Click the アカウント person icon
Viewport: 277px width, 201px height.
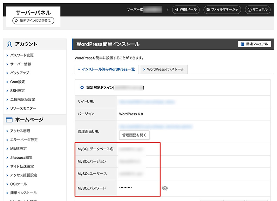click(x=9, y=44)
